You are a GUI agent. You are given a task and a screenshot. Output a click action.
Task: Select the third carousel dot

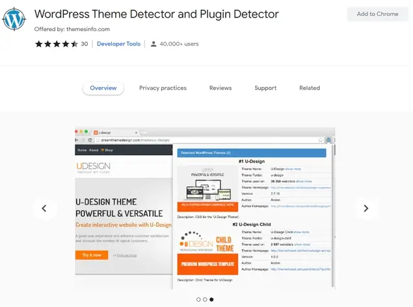point(211,299)
